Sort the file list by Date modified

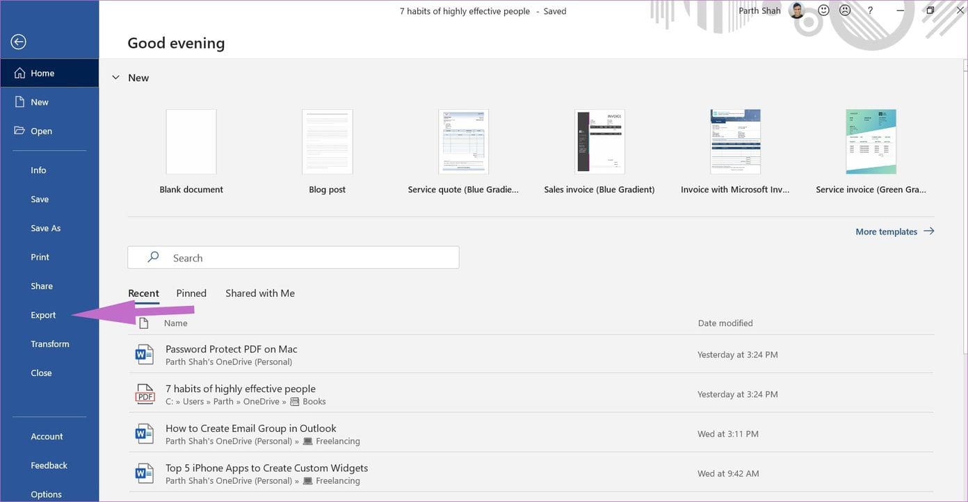tap(725, 323)
